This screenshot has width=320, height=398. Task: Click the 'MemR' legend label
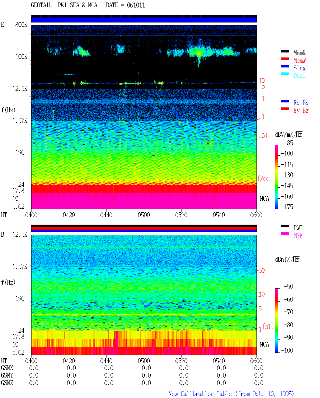pyautogui.click(x=299, y=53)
